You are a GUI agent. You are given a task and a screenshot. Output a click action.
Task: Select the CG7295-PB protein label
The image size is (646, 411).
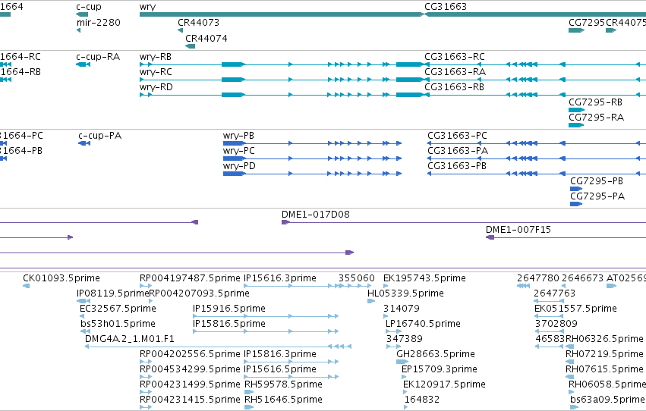[597, 181]
